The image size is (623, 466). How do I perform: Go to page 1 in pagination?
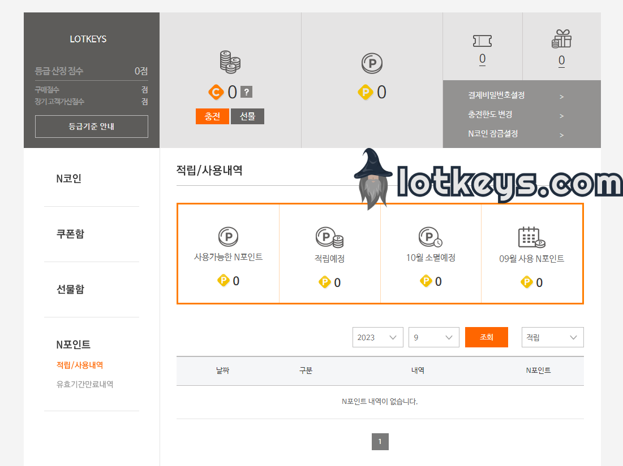[x=380, y=441]
